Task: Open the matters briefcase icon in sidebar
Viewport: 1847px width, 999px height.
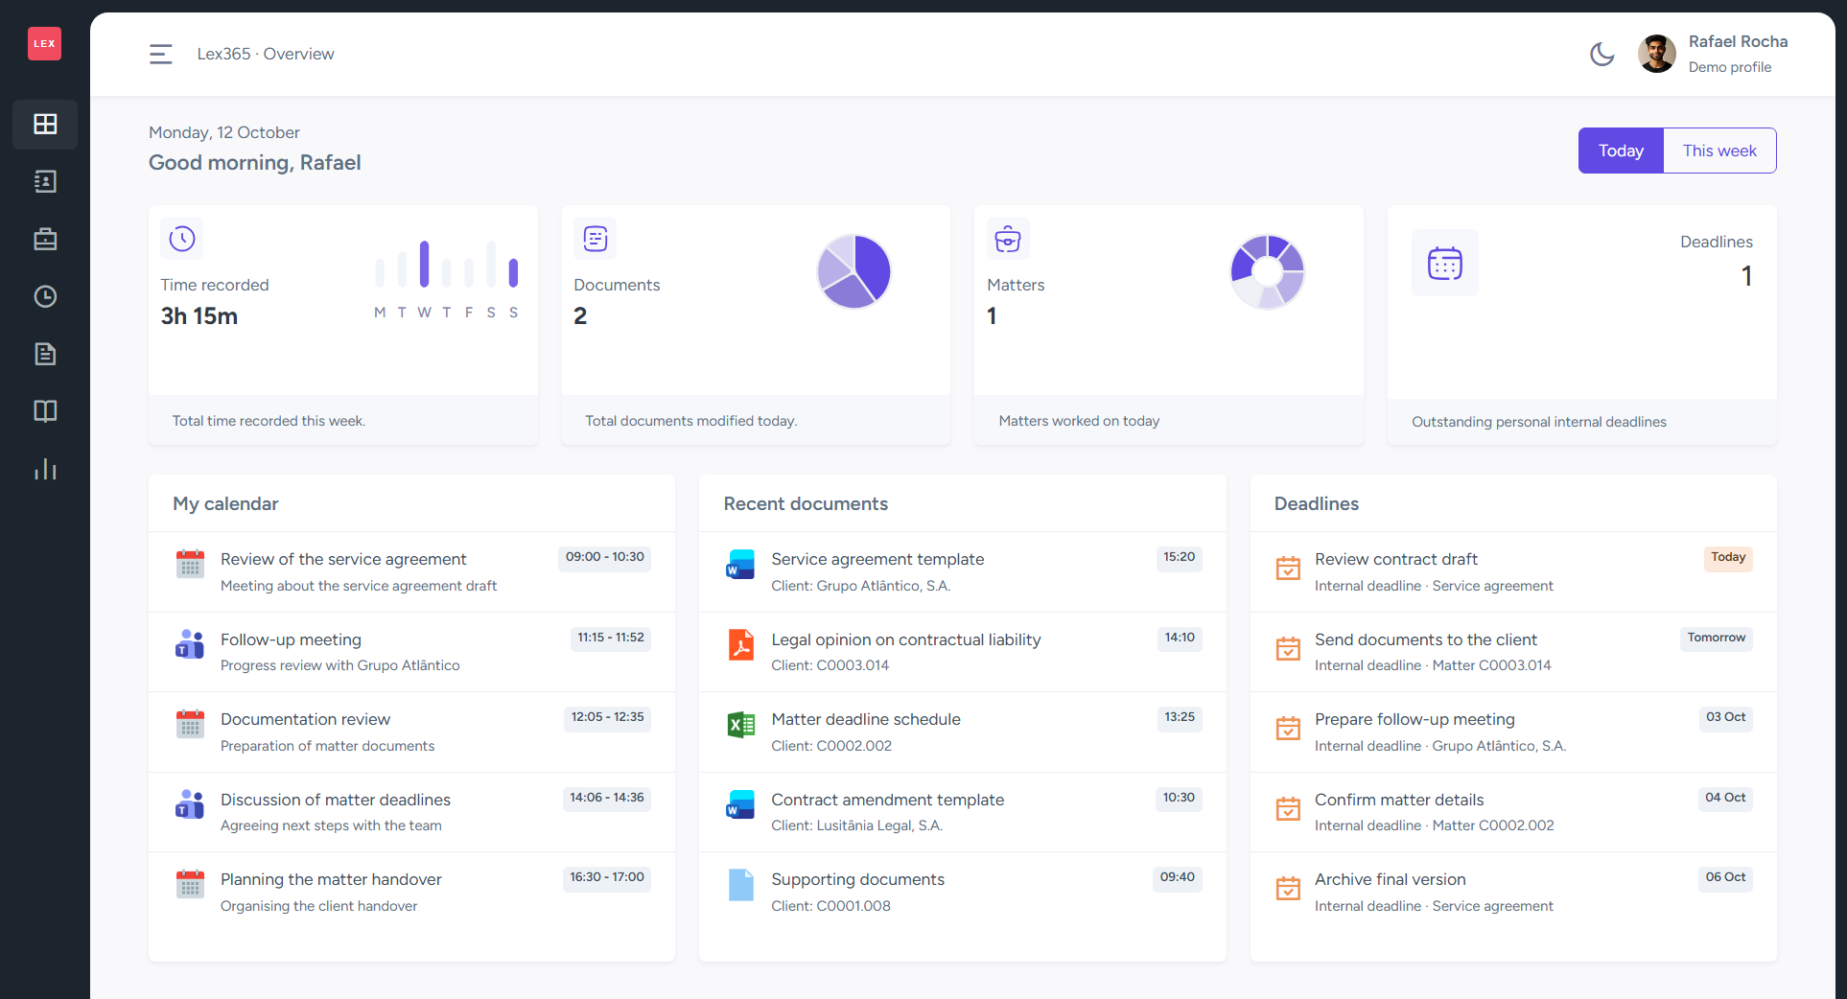Action: (x=45, y=239)
